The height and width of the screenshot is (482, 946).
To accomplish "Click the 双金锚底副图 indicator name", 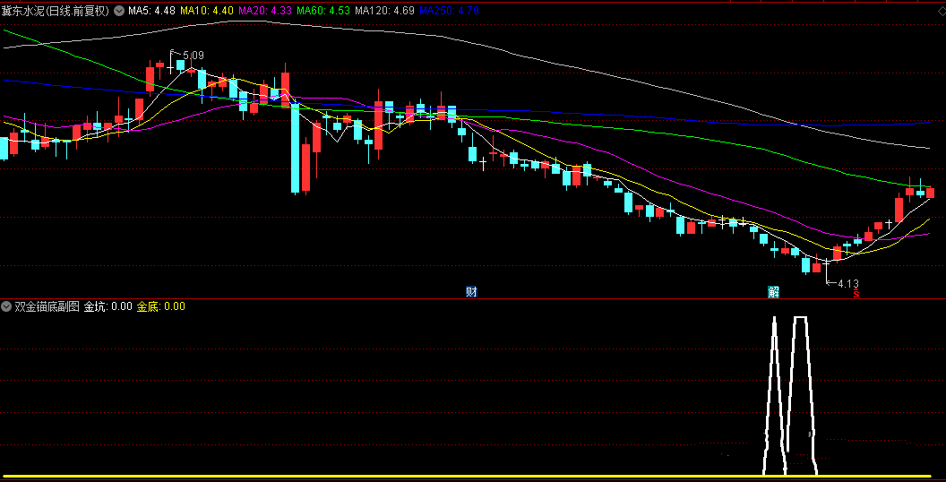I will point(47,306).
